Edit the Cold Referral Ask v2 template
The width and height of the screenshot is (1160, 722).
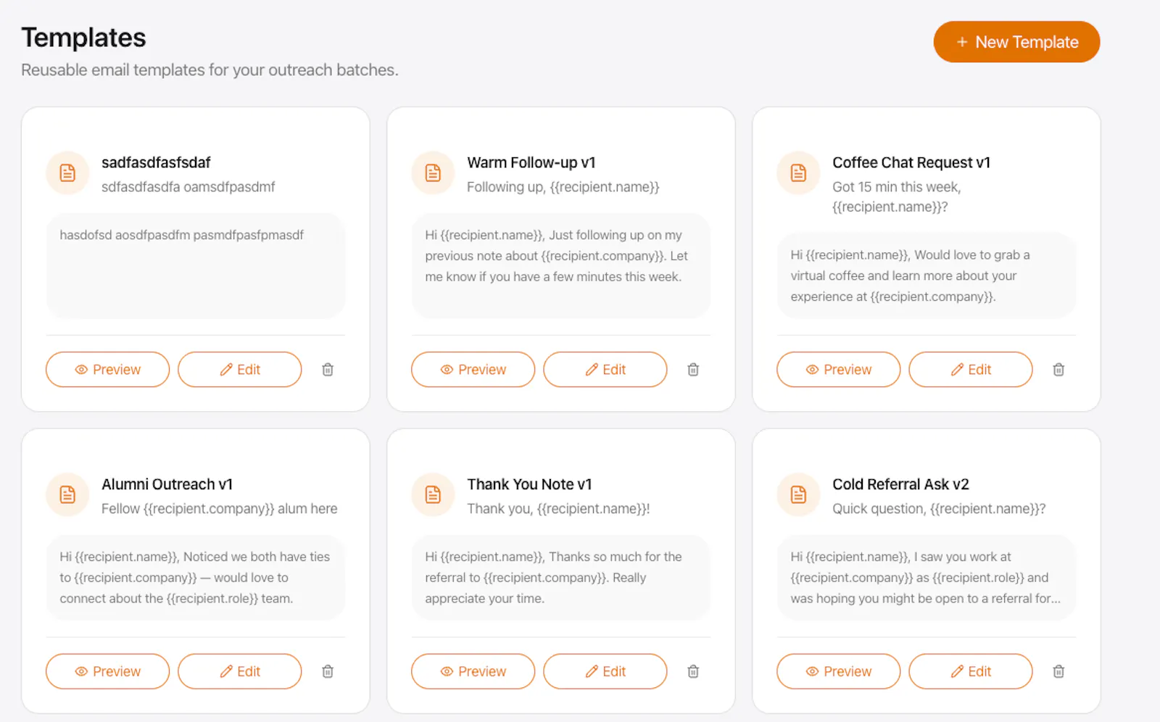(x=970, y=671)
